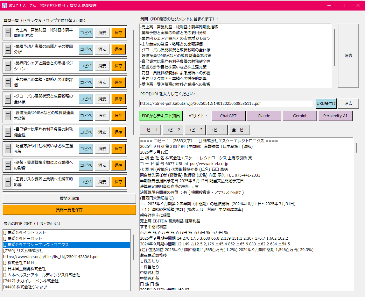The image size is (365, 297).
Task: Select 株式会社イントラスト in recent PDF list
Action: (x=27, y=233)
